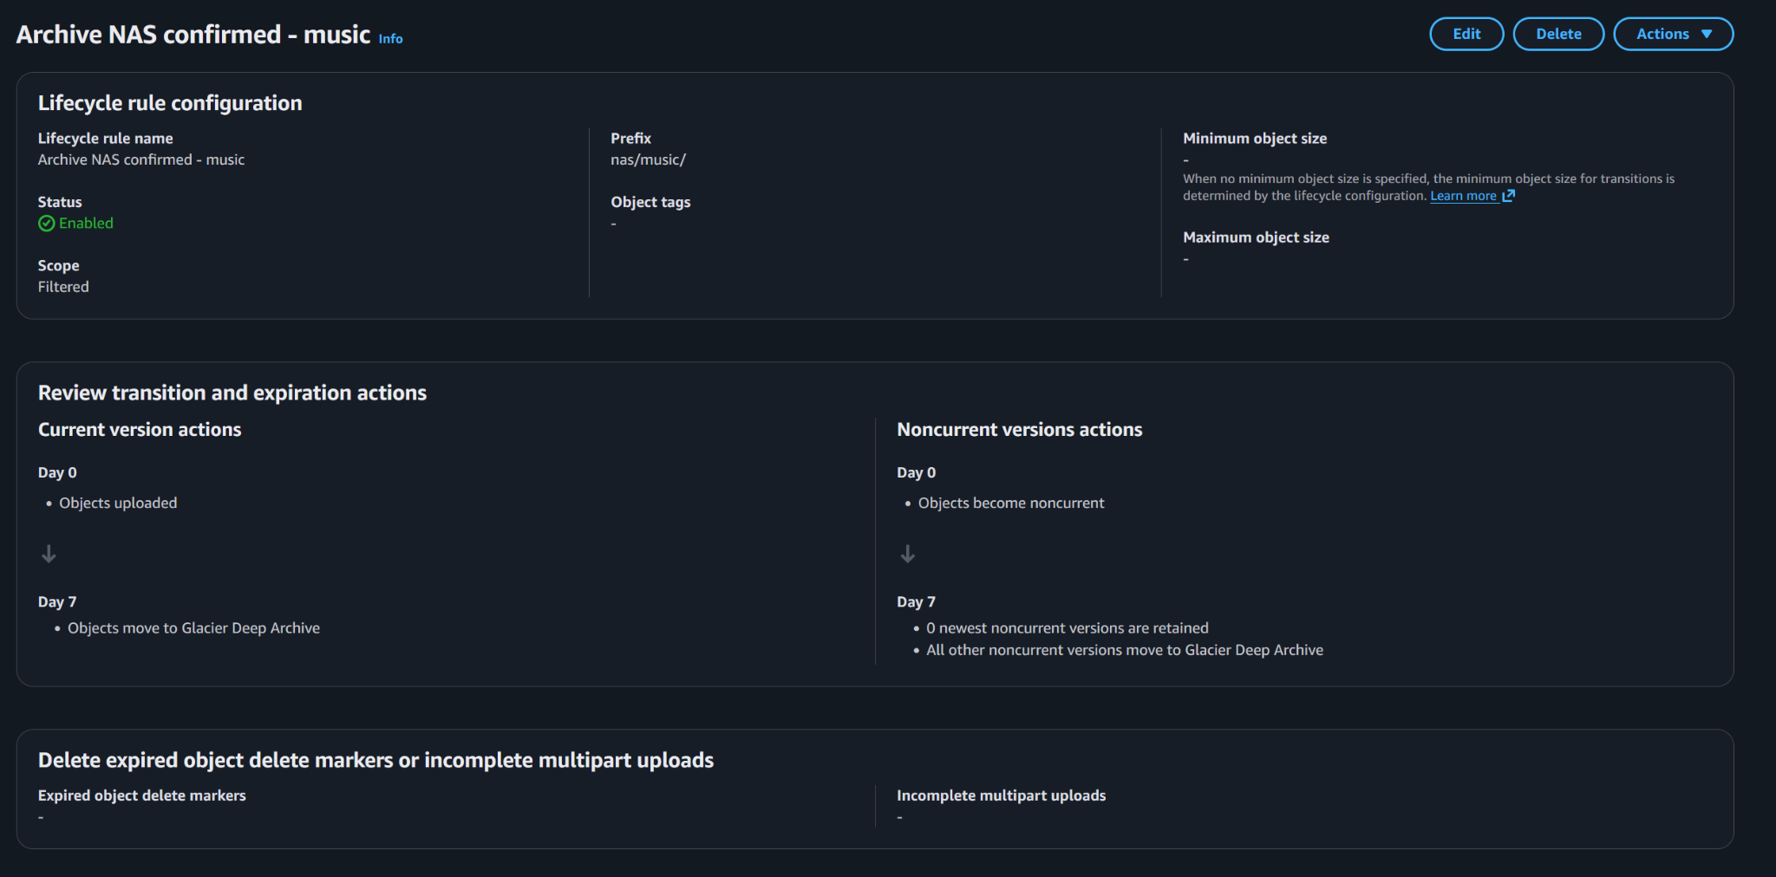Follow the Learn more link

point(1463,196)
